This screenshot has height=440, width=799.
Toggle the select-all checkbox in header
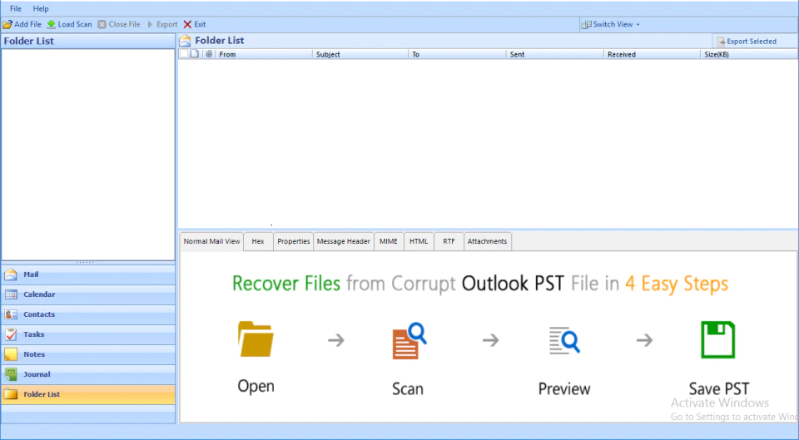coord(184,54)
